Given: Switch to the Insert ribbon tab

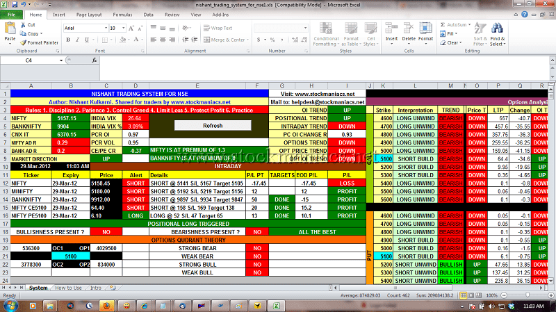Looking at the screenshot, I should point(59,15).
